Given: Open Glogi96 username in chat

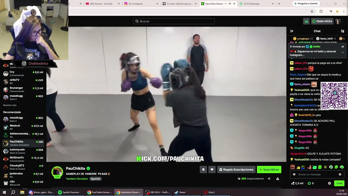Looking at the screenshot, I should point(299,148).
